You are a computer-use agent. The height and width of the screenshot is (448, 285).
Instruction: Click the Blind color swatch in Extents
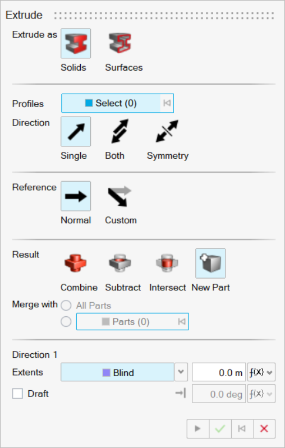point(107,372)
